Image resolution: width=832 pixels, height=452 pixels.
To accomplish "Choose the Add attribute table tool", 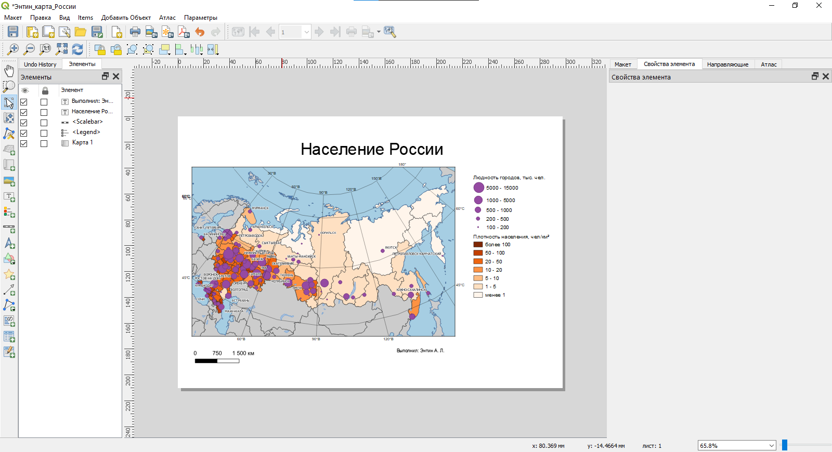I will (9, 337).
